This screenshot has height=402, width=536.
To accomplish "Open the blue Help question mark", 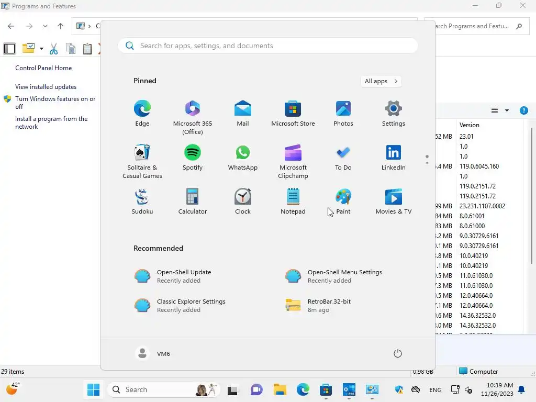I will pos(523,110).
